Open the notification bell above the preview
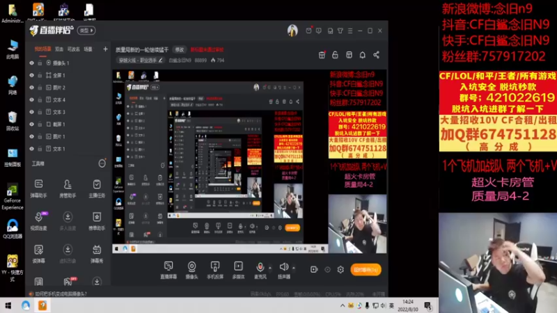The image size is (557, 313). click(362, 55)
